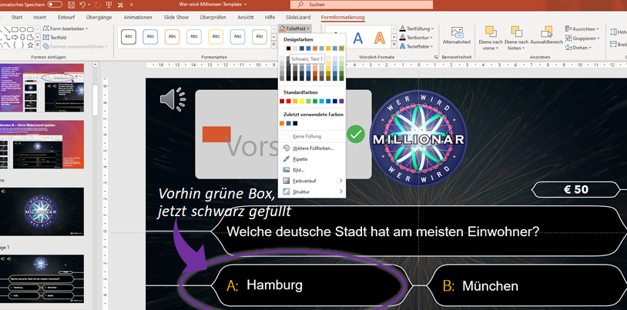Open the Ansicht tab
The height and width of the screenshot is (310, 627).
pyautogui.click(x=246, y=17)
